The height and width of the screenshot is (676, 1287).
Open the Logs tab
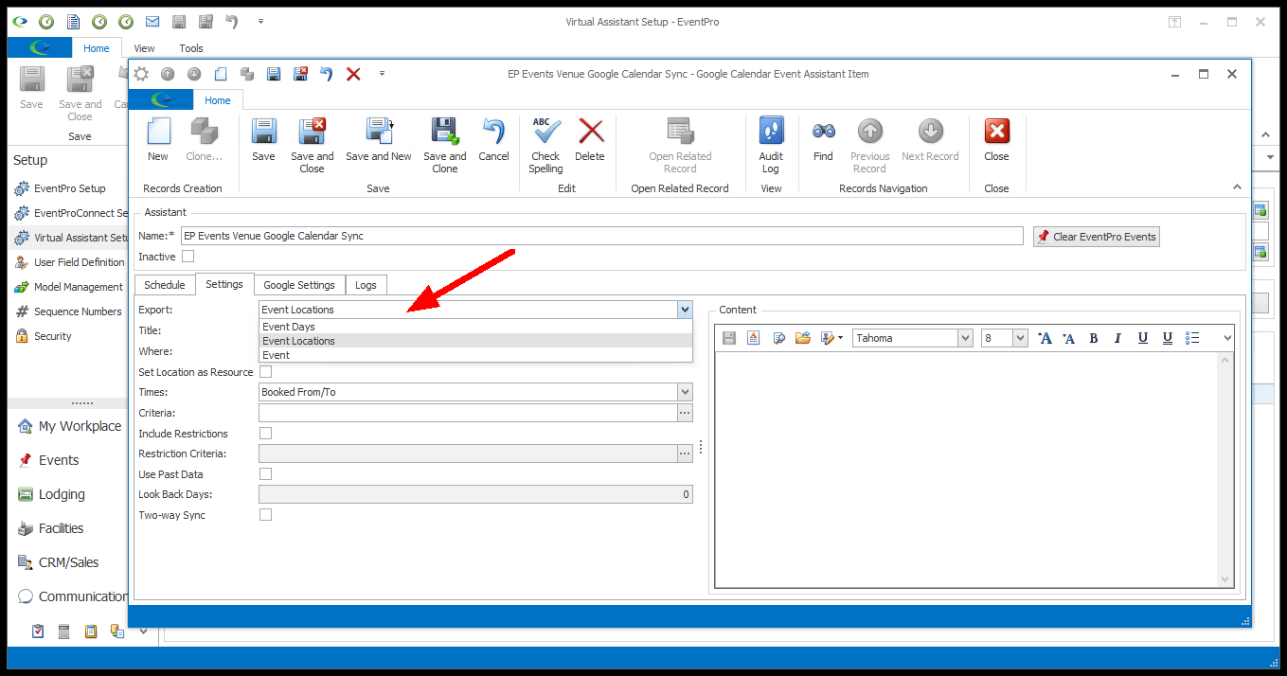pos(366,285)
